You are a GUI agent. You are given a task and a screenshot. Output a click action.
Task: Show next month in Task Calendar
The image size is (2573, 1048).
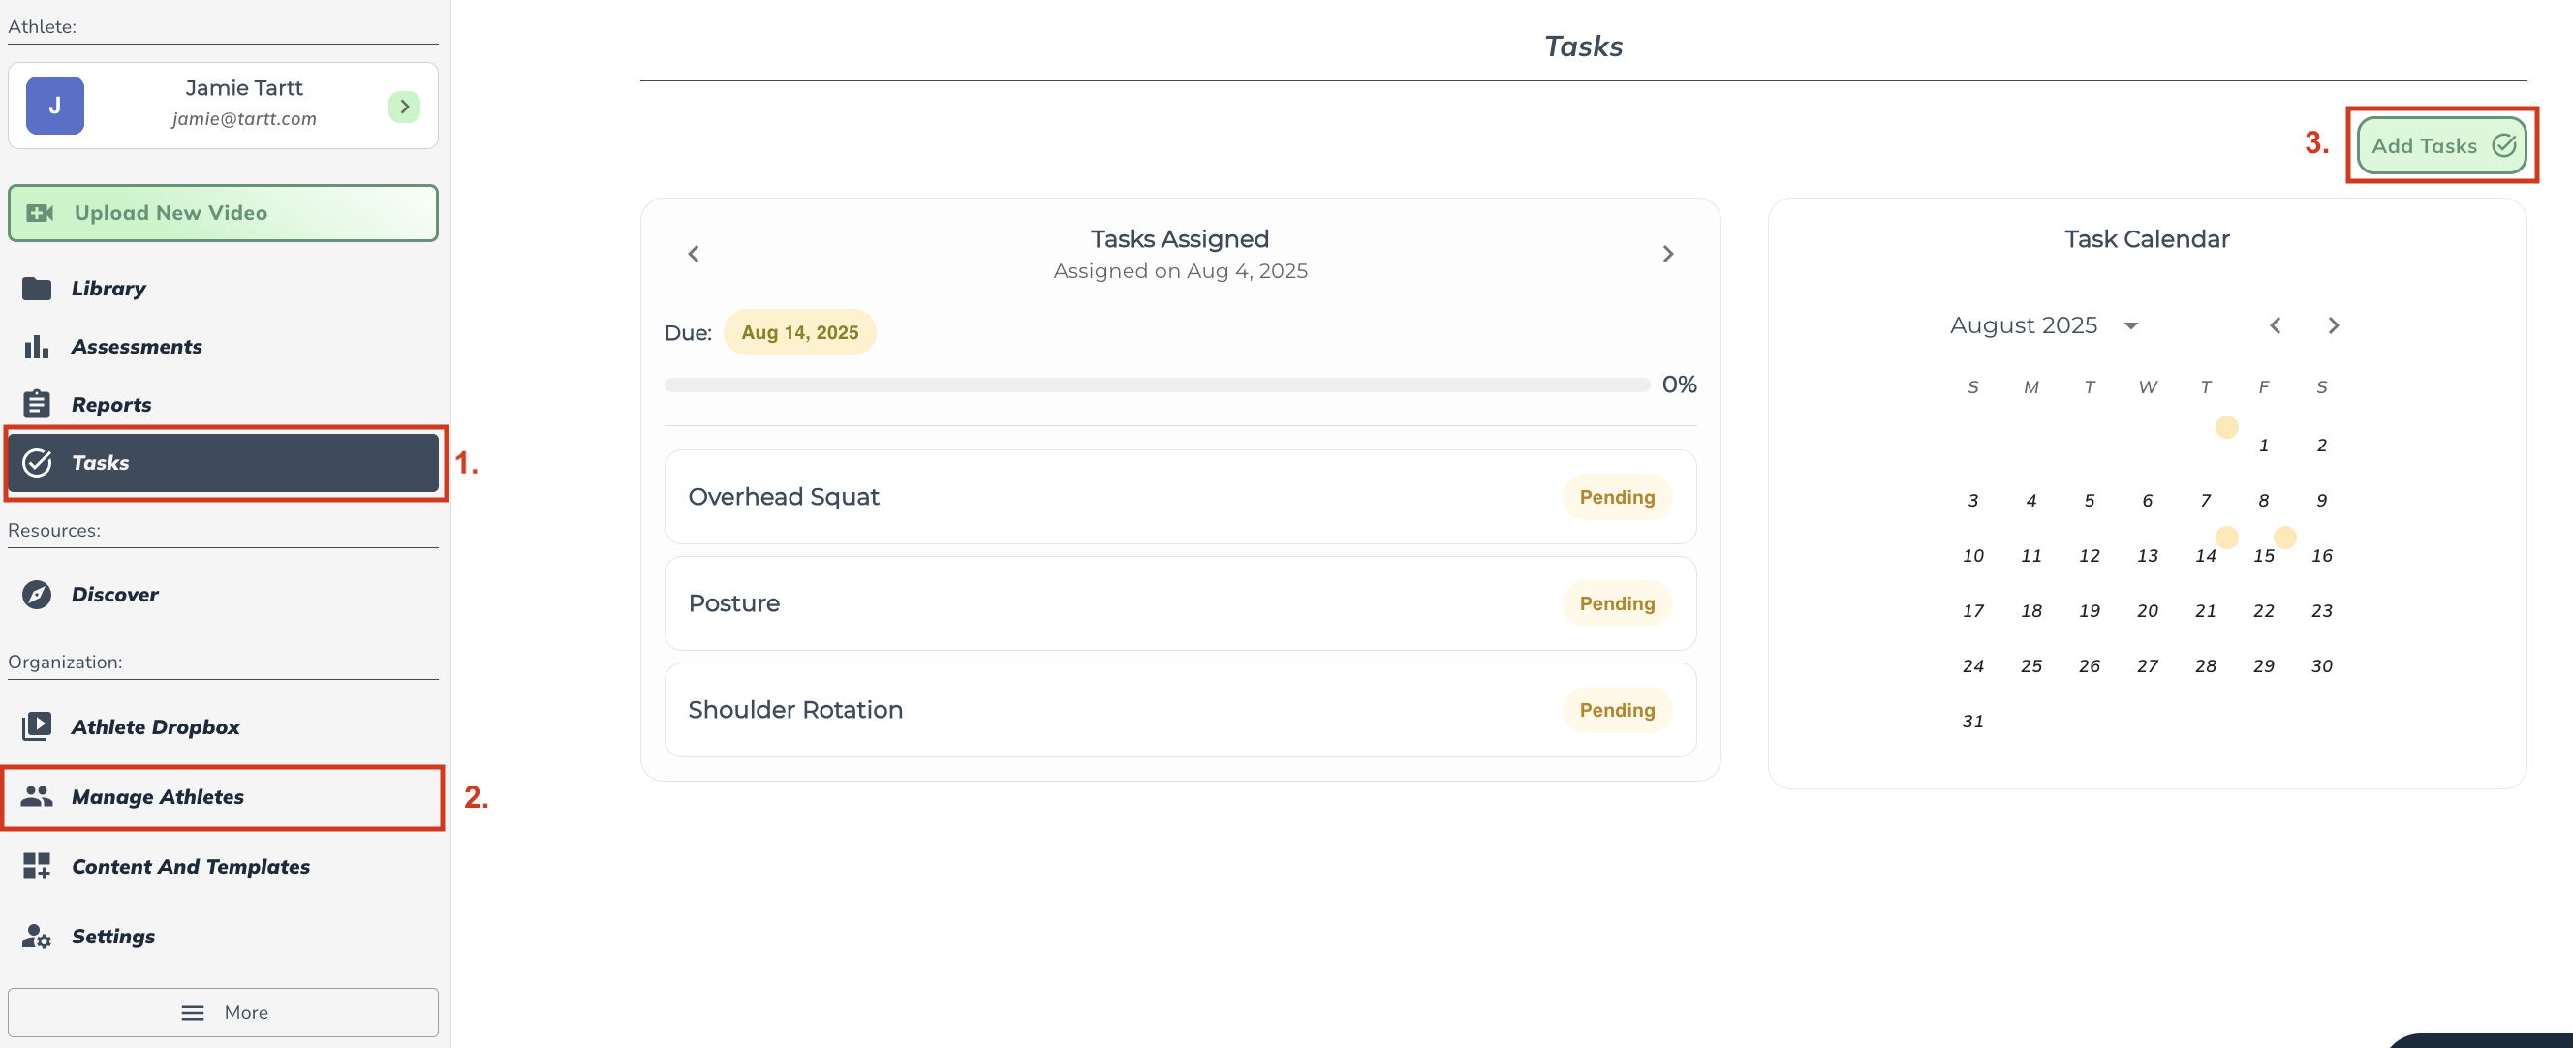coord(2333,325)
